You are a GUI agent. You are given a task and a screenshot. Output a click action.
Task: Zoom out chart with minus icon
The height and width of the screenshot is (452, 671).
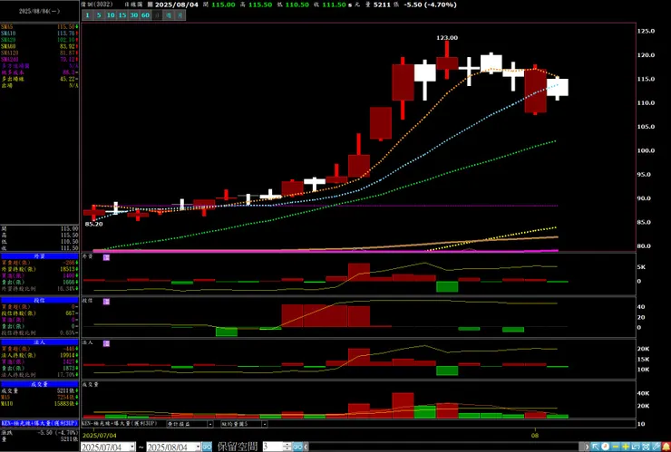[616, 447]
